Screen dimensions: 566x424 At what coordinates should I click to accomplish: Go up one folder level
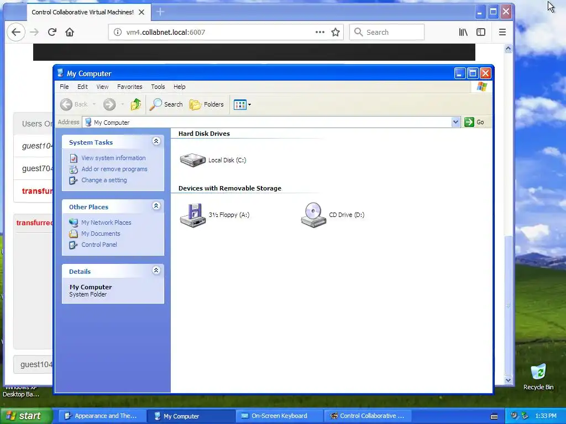pyautogui.click(x=136, y=104)
